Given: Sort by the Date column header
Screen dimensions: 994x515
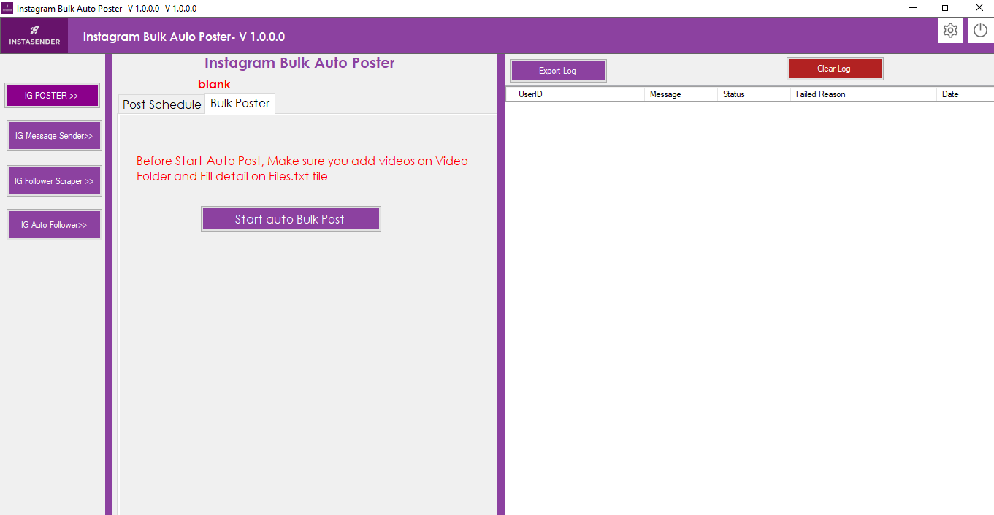Looking at the screenshot, I should point(965,94).
